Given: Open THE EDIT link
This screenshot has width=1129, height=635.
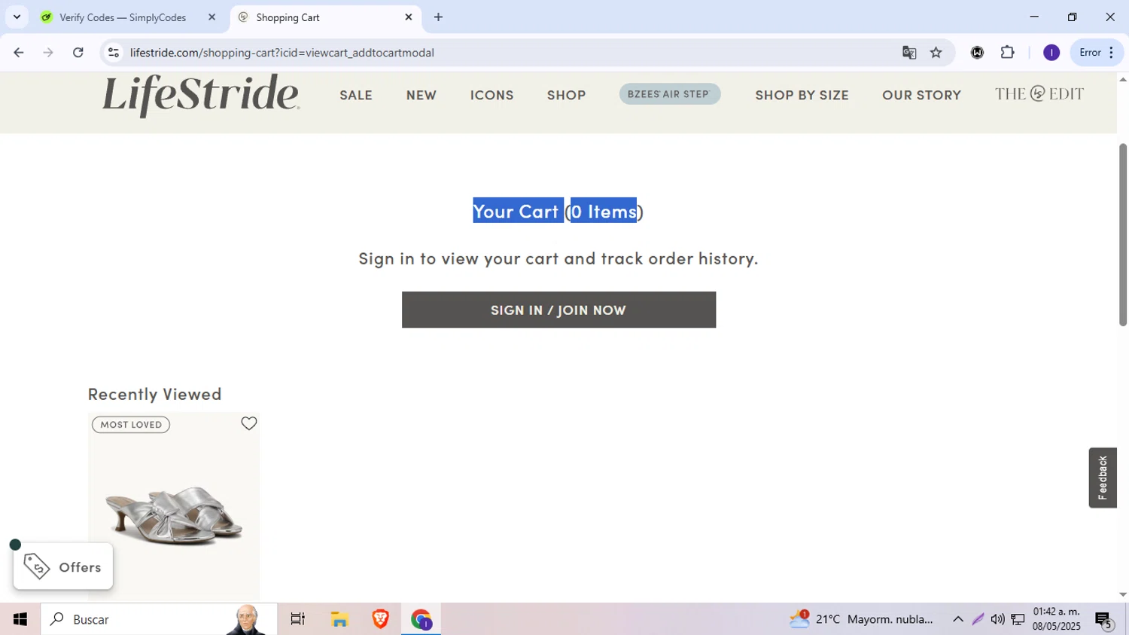Looking at the screenshot, I should tap(1039, 94).
